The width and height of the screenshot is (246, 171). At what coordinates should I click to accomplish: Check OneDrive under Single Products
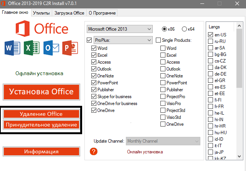[x=163, y=124]
